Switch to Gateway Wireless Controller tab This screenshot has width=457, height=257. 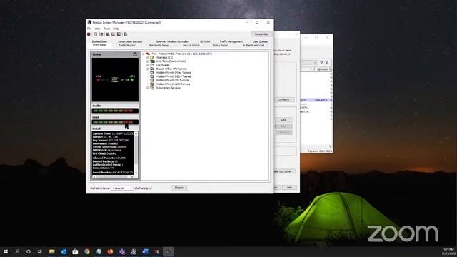[x=172, y=41]
